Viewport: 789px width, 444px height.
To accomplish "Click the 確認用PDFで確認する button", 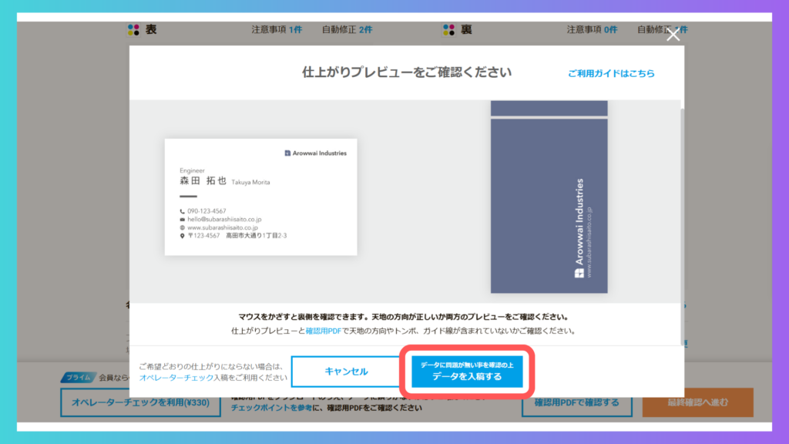I will [577, 402].
